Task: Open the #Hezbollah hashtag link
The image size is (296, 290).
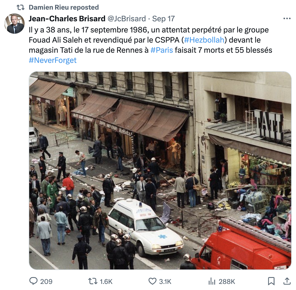Action: point(204,40)
